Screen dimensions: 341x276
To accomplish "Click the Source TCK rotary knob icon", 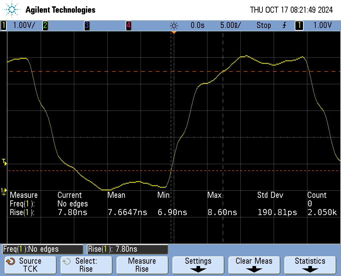I will tap(11, 261).
